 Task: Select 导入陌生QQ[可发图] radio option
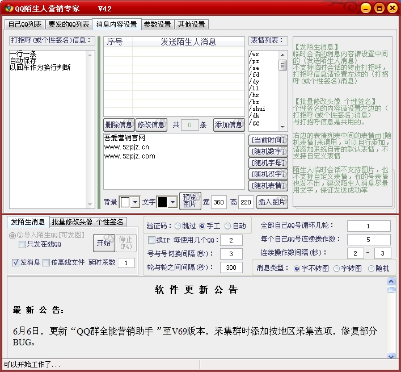point(12,235)
